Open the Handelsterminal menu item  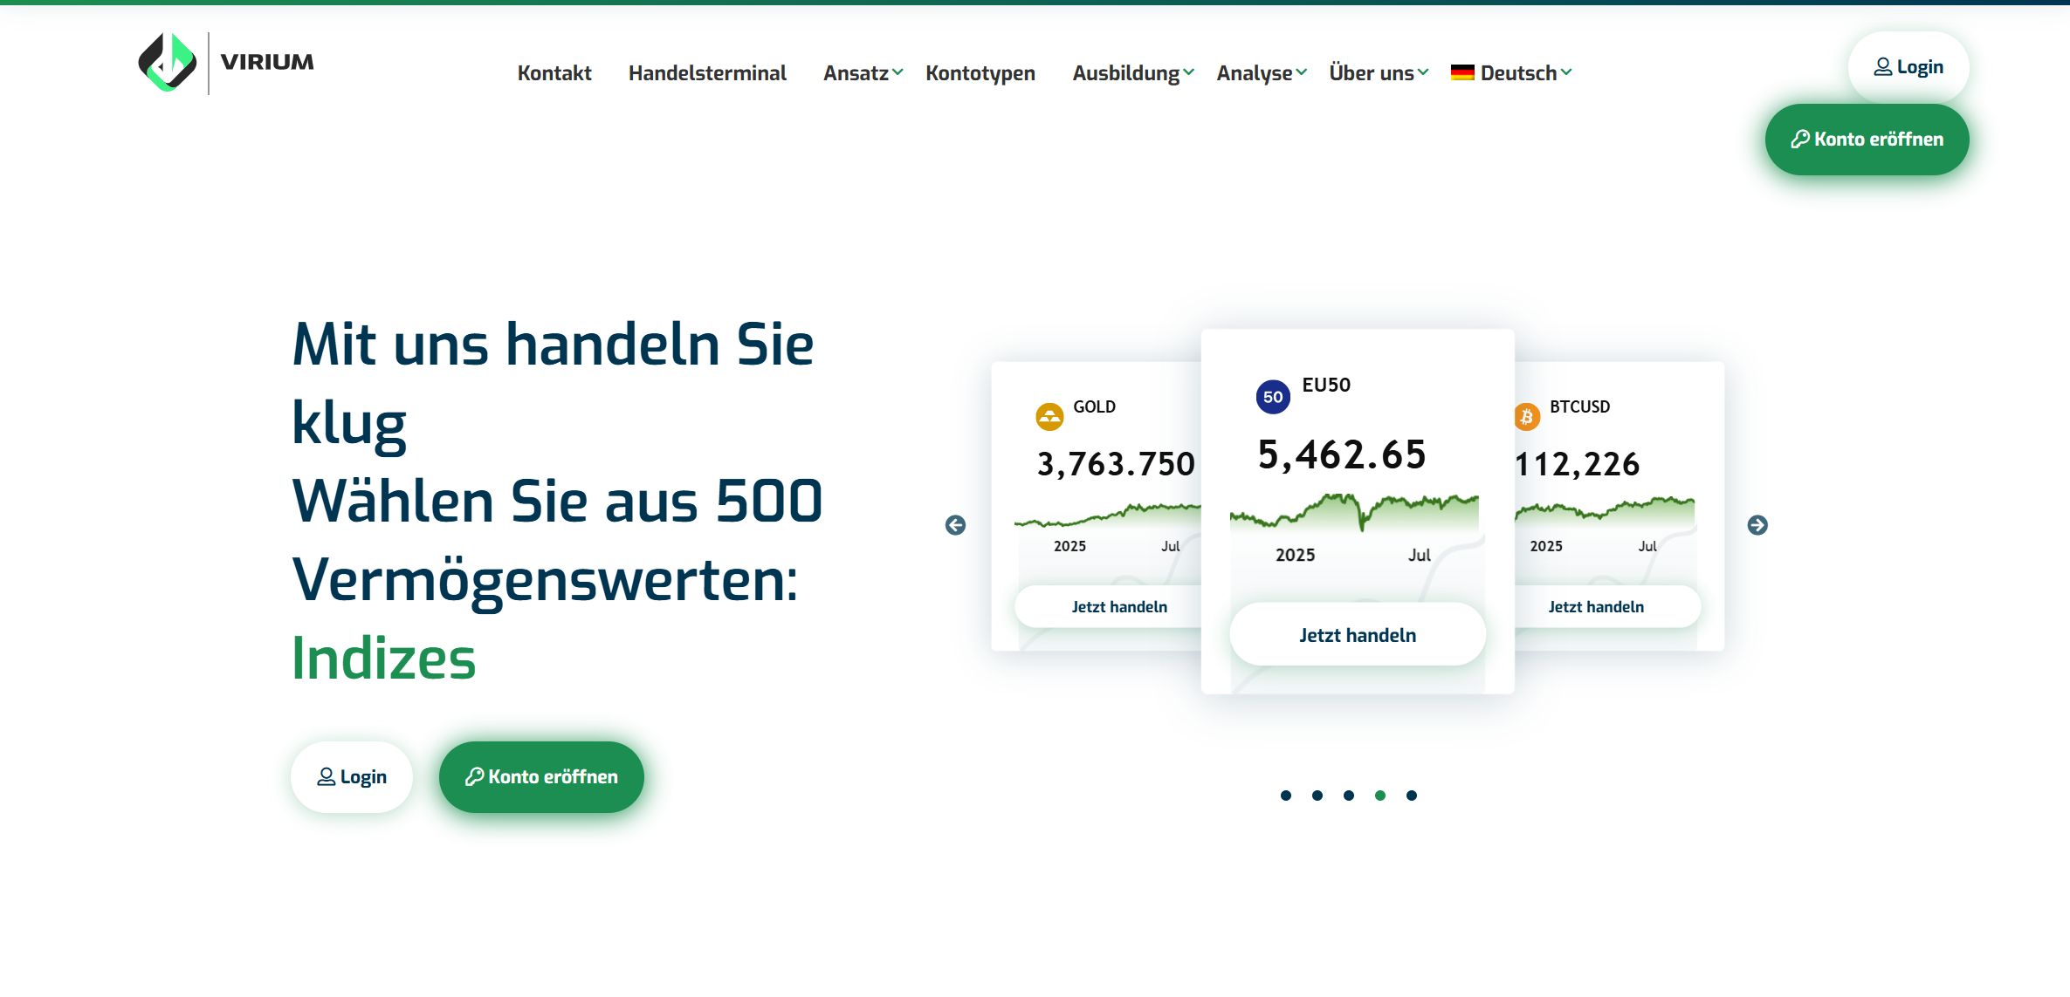pos(707,73)
